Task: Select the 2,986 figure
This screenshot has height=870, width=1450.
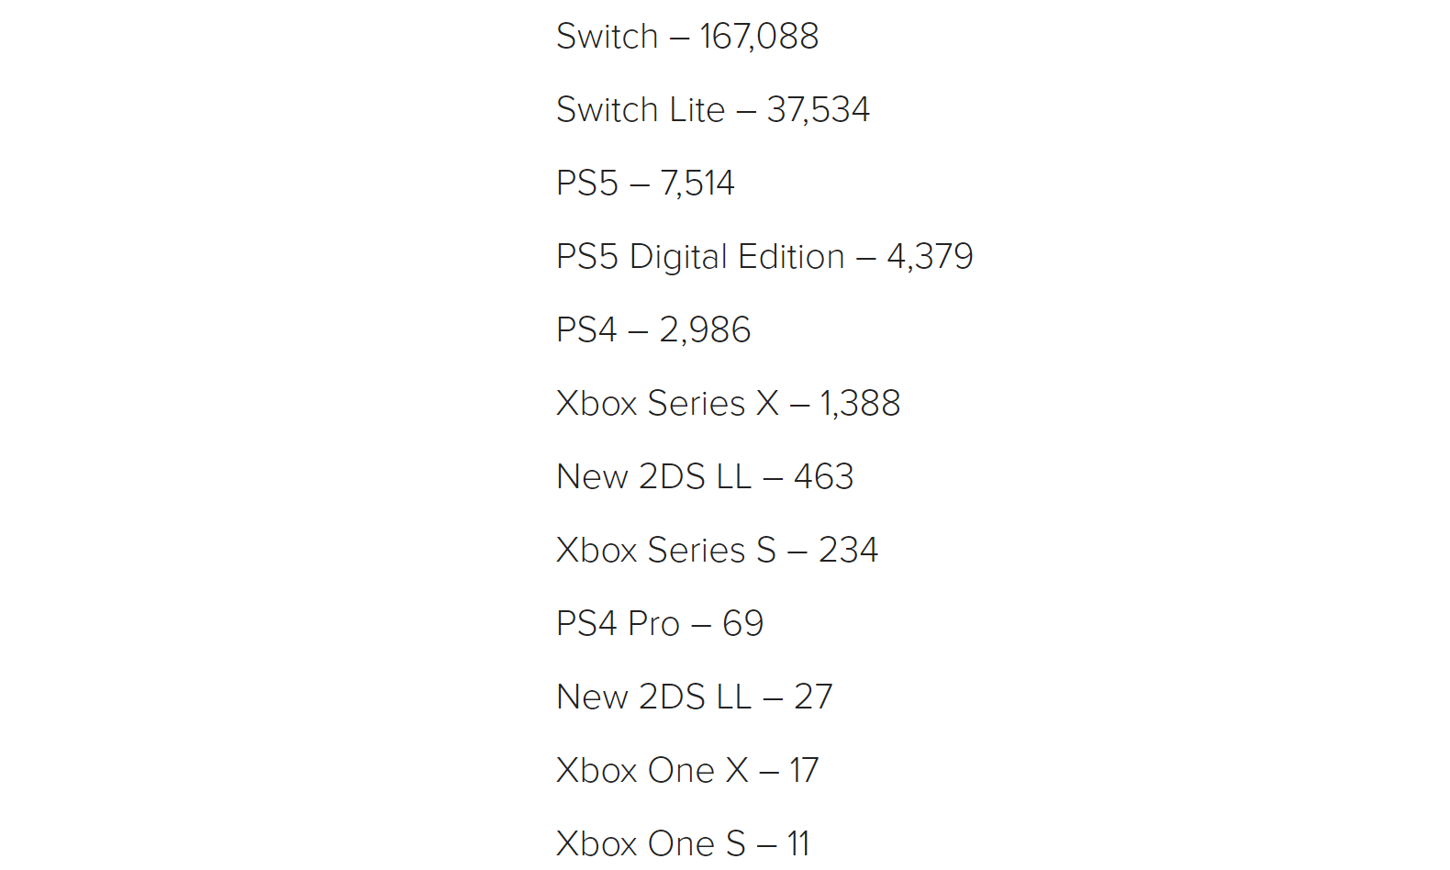Action: pyautogui.click(x=705, y=330)
